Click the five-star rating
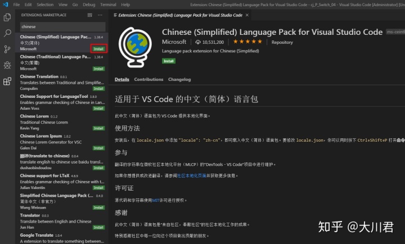This screenshot has height=244, width=405. [x=247, y=42]
